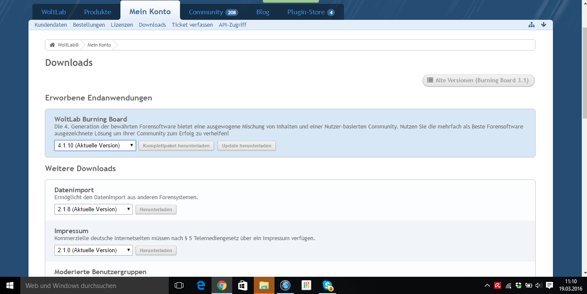Click the Erworbene Endanwendungen heading
The height and width of the screenshot is (294, 587).
[x=99, y=98]
